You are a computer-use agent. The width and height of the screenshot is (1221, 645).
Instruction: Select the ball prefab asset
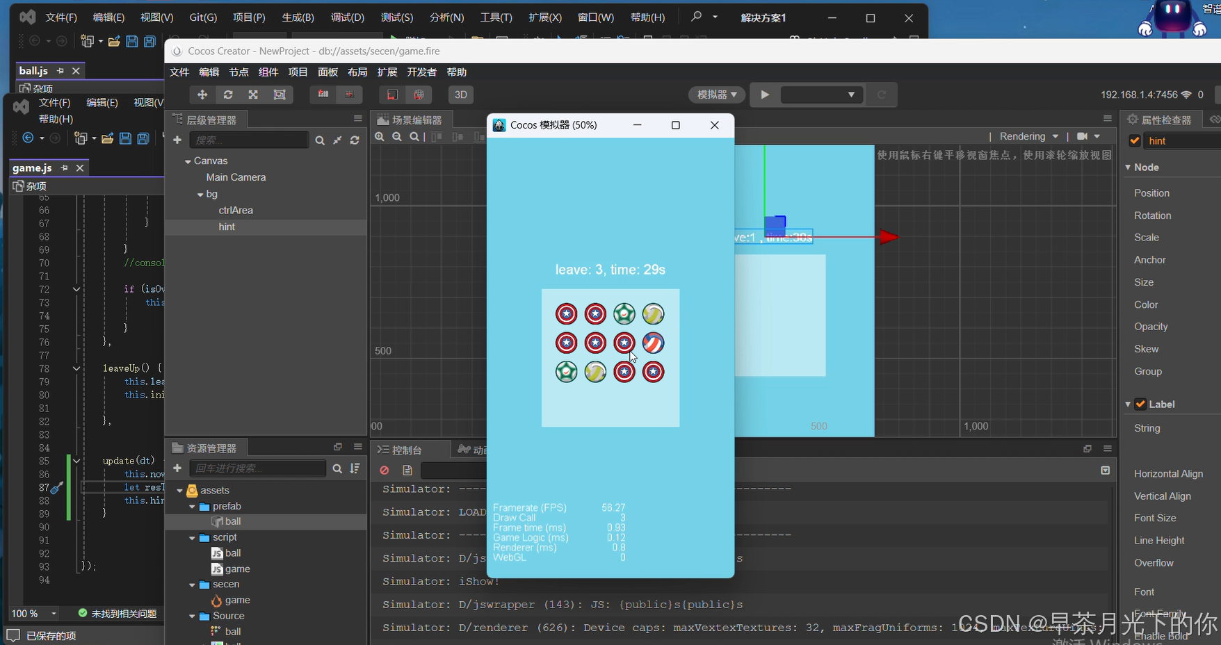[x=233, y=521]
